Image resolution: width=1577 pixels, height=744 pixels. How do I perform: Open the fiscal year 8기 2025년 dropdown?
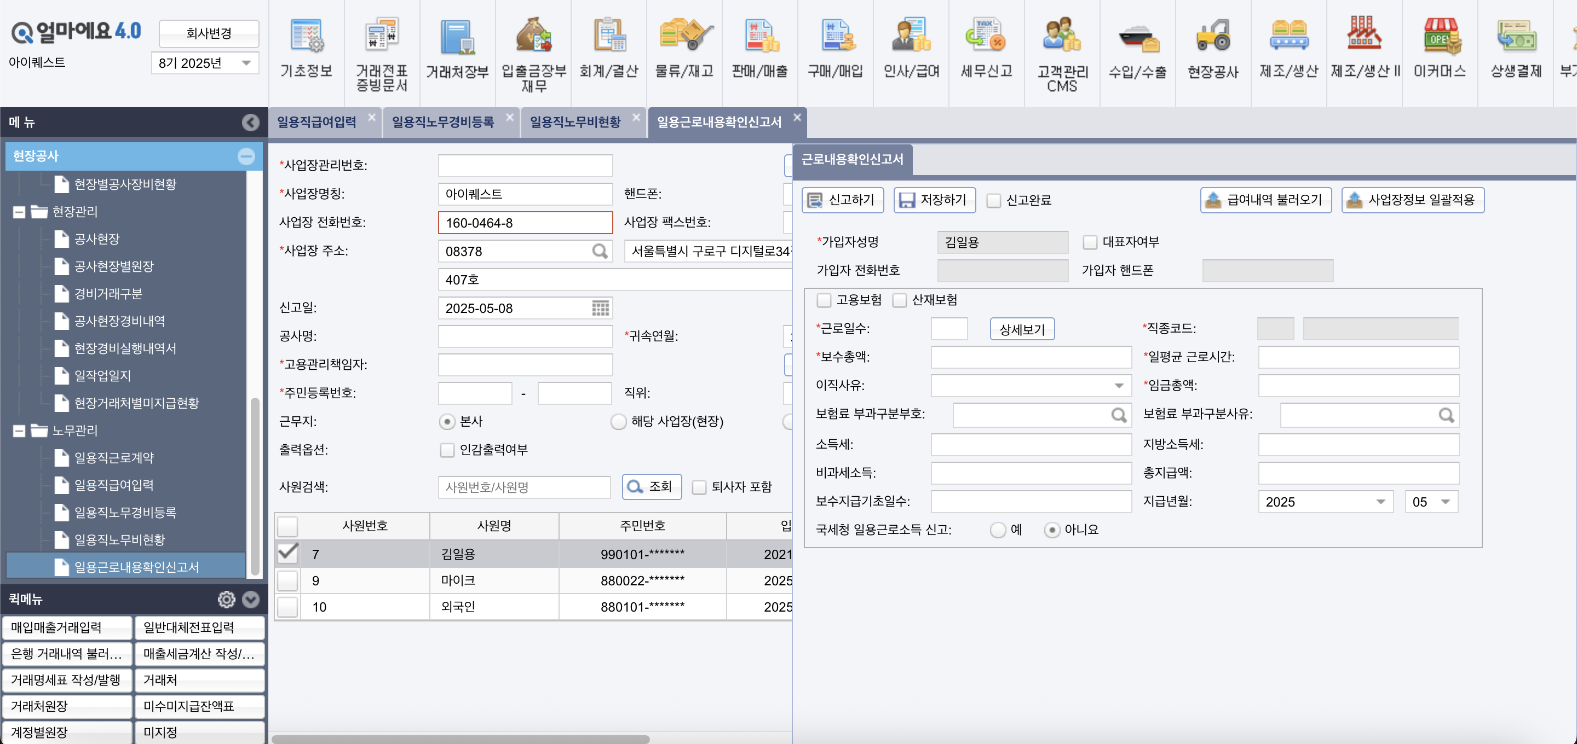pyautogui.click(x=204, y=63)
